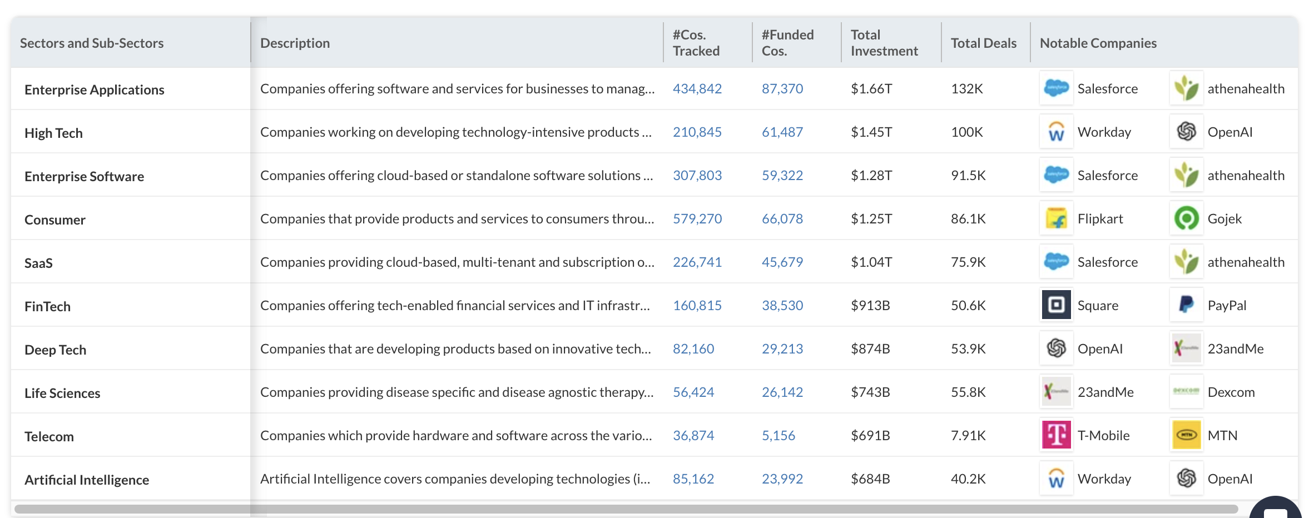Click the horizontal scrollbar under the table
1309x518 pixels.
pos(626,509)
